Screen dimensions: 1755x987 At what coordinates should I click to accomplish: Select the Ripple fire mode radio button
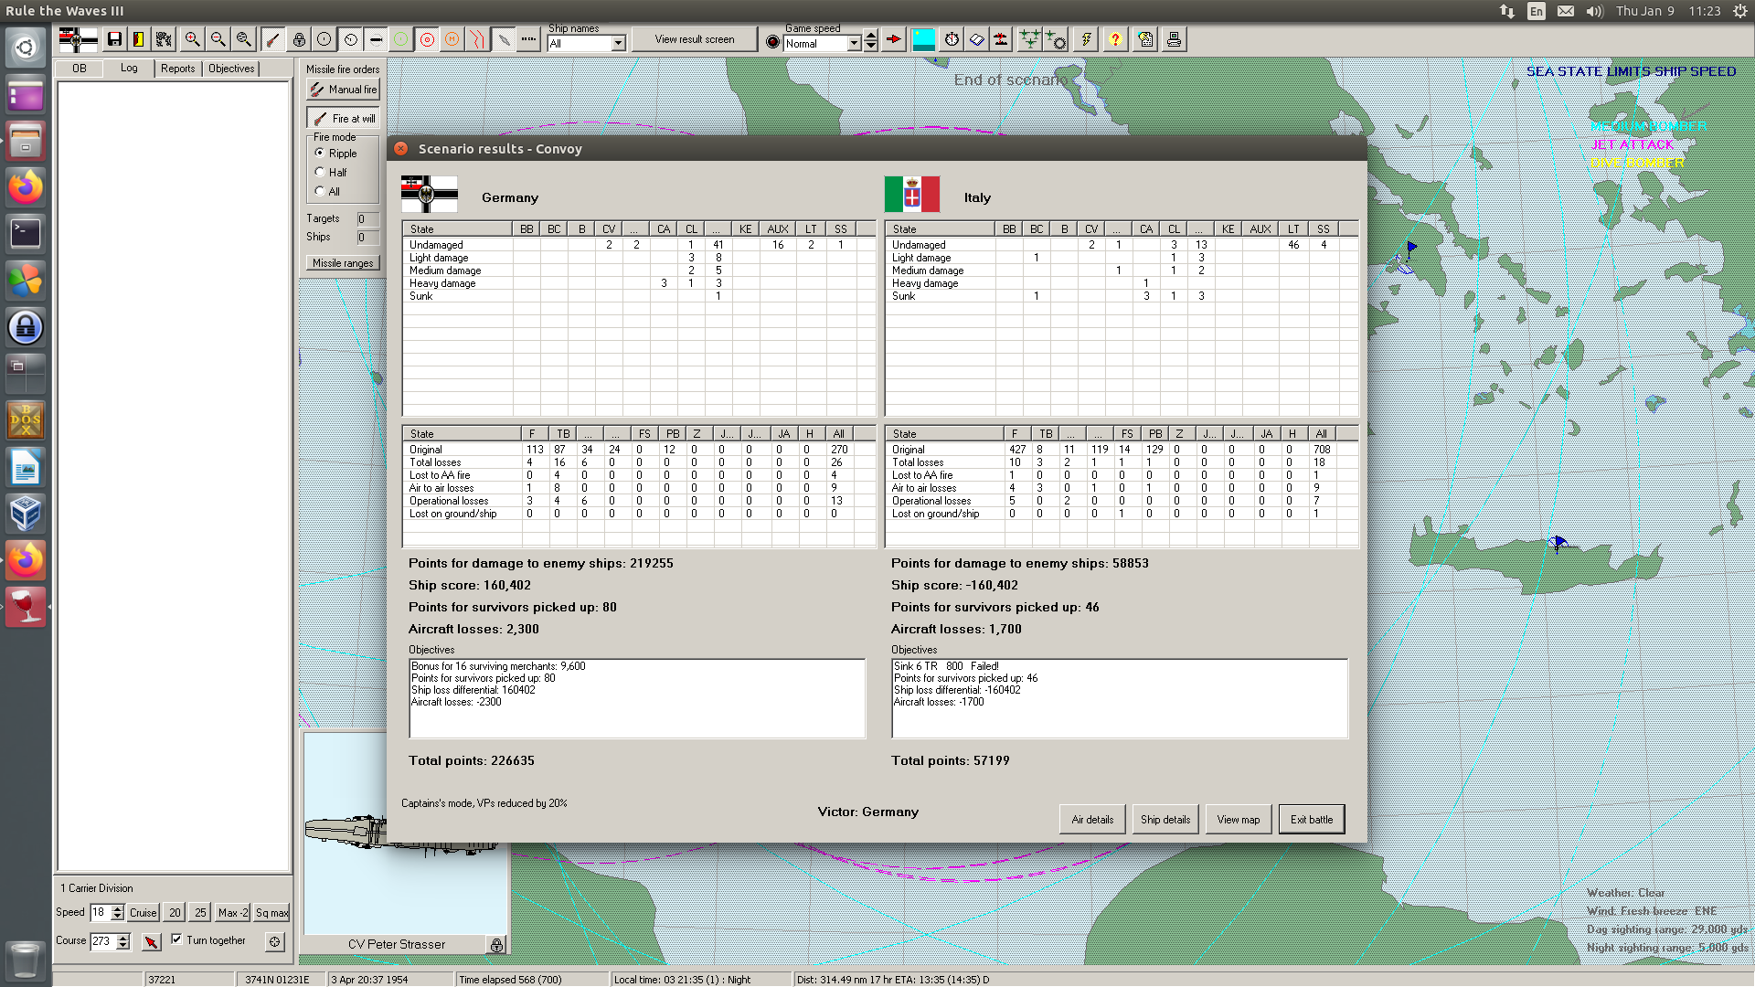[x=320, y=153]
